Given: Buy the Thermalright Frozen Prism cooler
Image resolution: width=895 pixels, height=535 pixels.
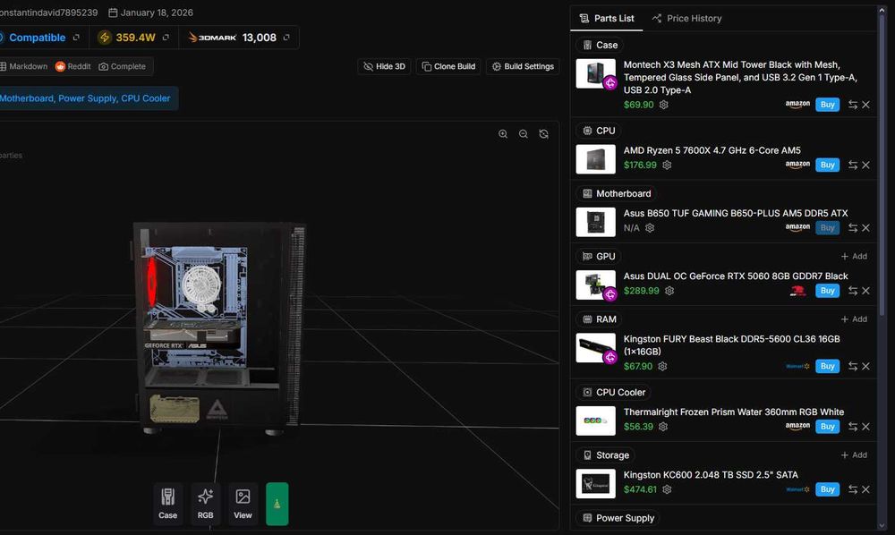Looking at the screenshot, I should 827,427.
